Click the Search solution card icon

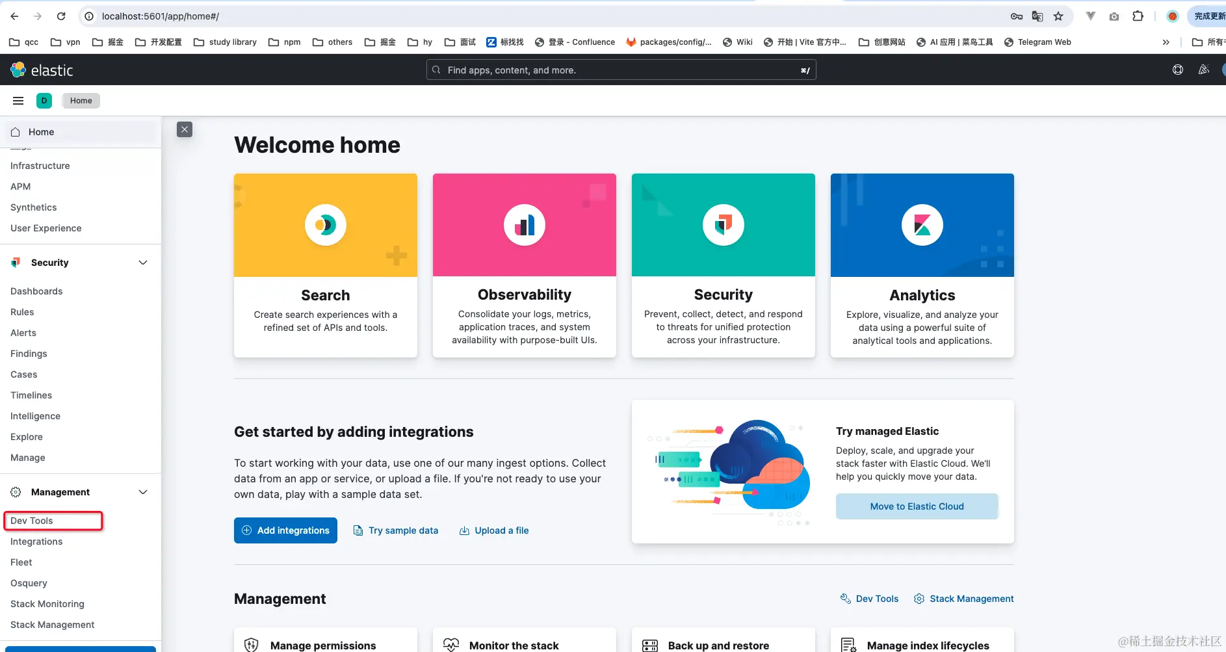(x=326, y=225)
